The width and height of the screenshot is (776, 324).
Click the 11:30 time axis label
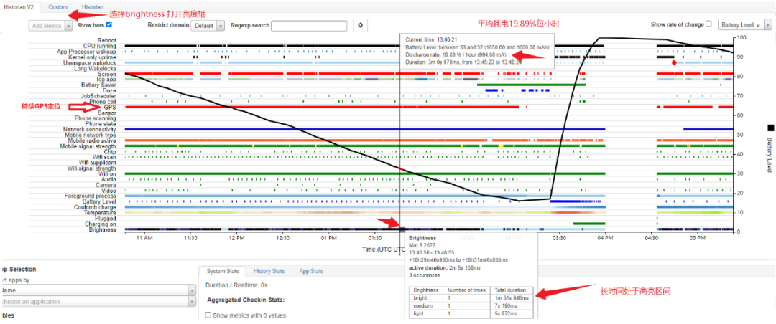(190, 238)
